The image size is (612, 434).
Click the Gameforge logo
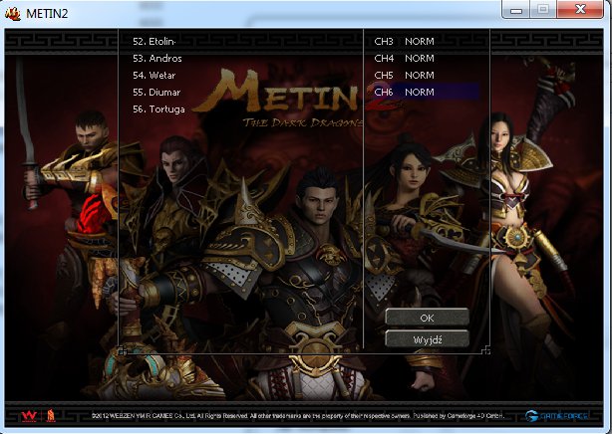(x=556, y=416)
